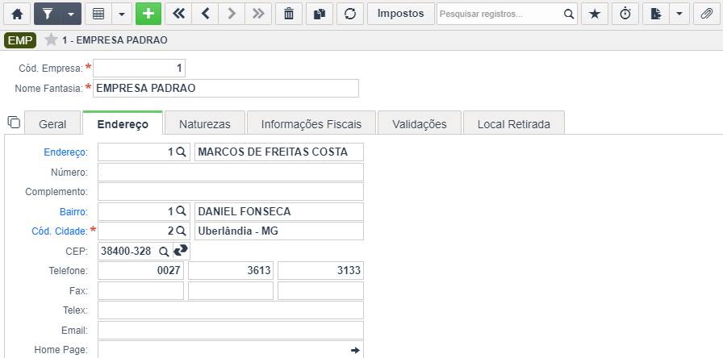Follow the Bairro label link
Screen dimensions: 723x358
coord(73,211)
